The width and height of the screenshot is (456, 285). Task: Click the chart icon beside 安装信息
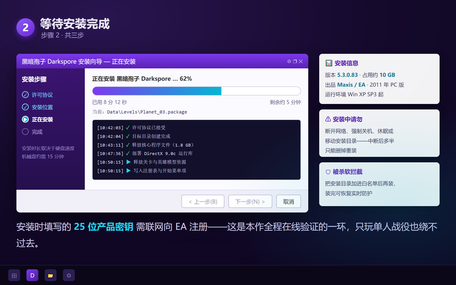pos(329,63)
